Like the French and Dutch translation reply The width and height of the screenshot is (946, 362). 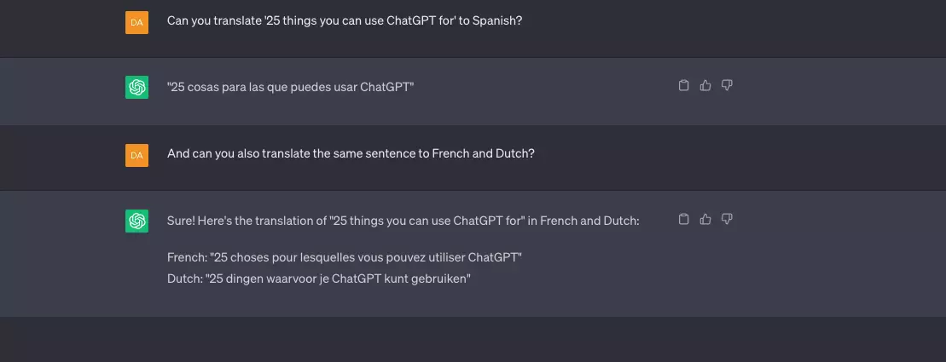[x=705, y=219]
